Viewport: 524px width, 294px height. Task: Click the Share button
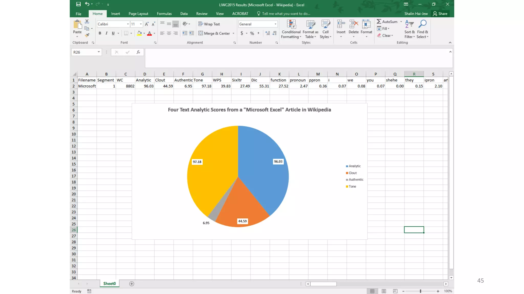[x=440, y=14]
